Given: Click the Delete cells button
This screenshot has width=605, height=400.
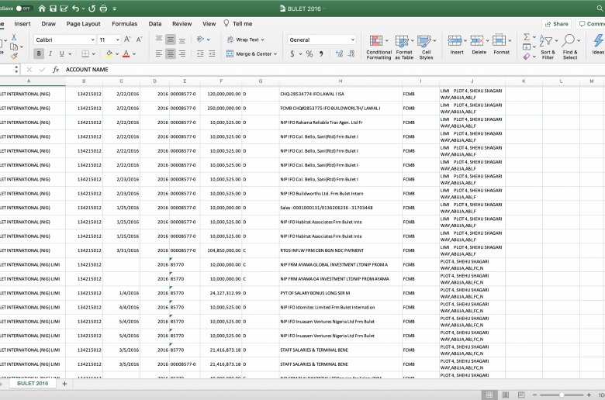Looking at the screenshot, I should click(x=479, y=45).
